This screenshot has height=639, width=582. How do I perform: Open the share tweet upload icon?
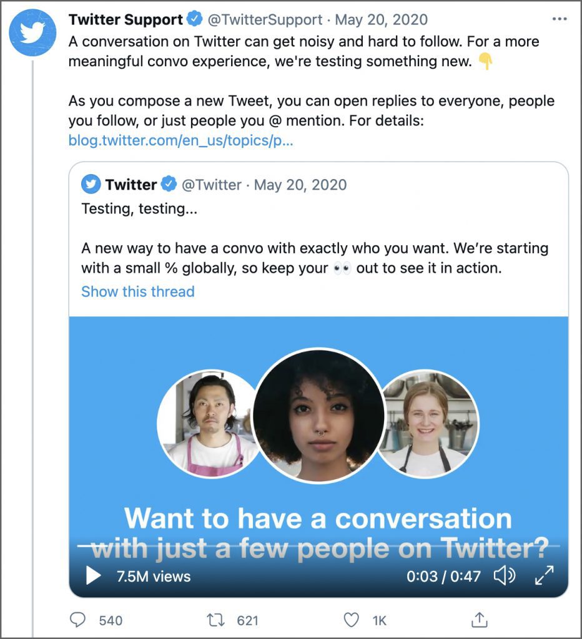[x=480, y=620]
